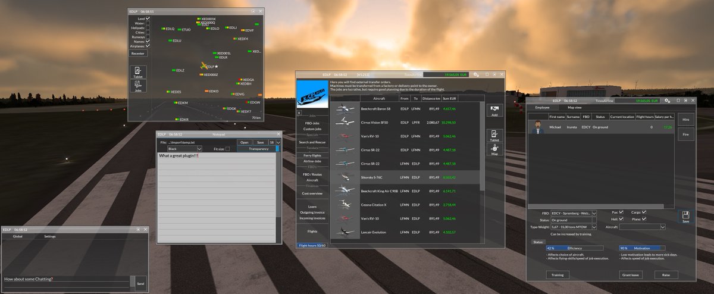
Task: Click the small X under the logo
Action: pyautogui.click(x=299, y=112)
